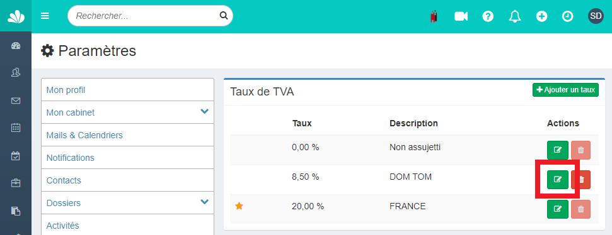Toggle sidebar with hamburger menu icon
This screenshot has height=235, width=612.
[x=45, y=16]
